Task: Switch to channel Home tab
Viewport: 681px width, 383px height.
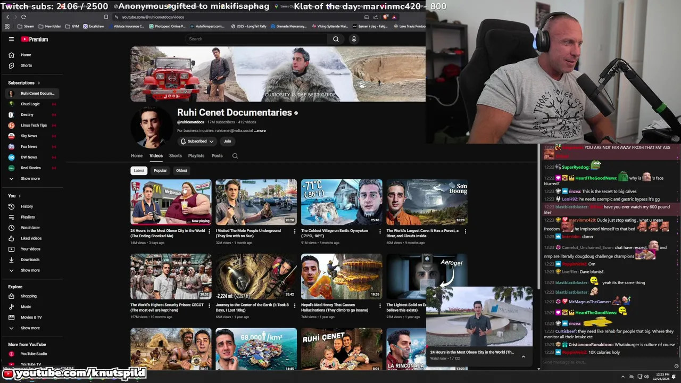Action: pos(137,156)
